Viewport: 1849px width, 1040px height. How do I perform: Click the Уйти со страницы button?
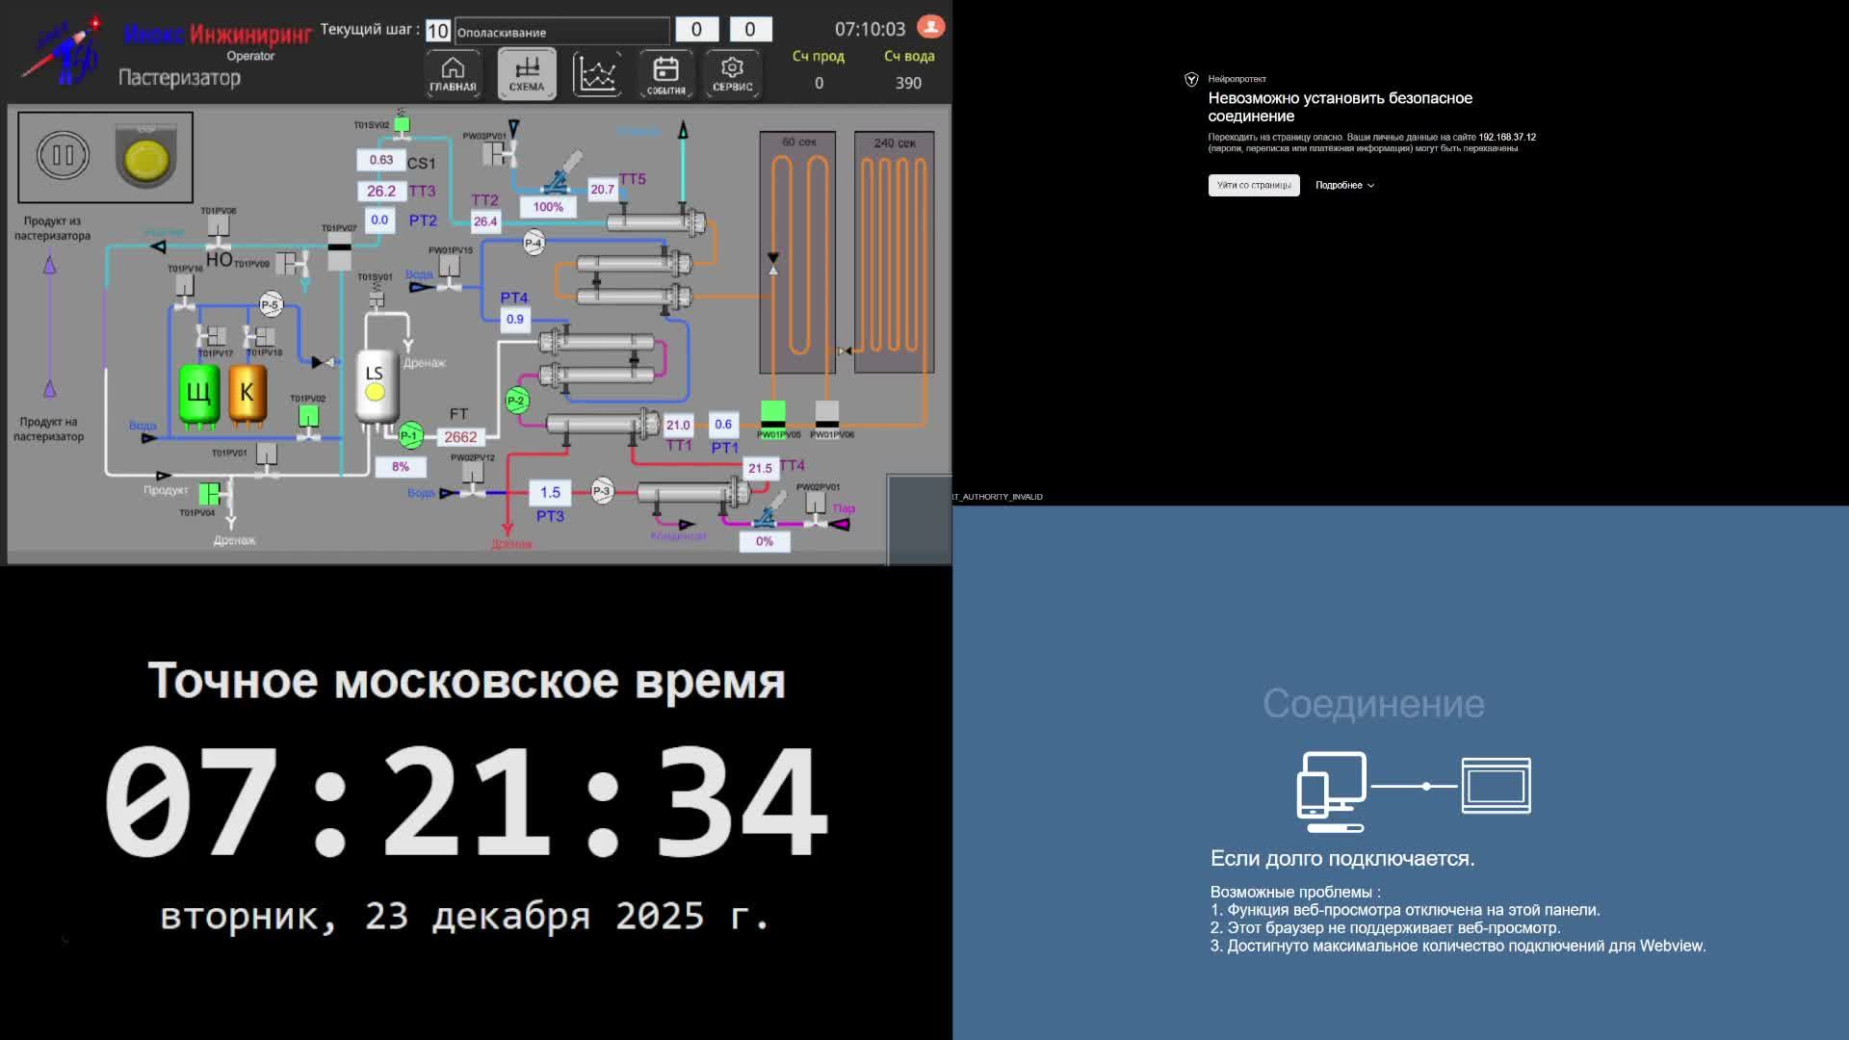(x=1253, y=185)
